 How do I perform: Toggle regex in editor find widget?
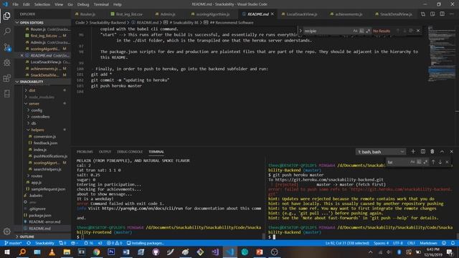point(368,31)
